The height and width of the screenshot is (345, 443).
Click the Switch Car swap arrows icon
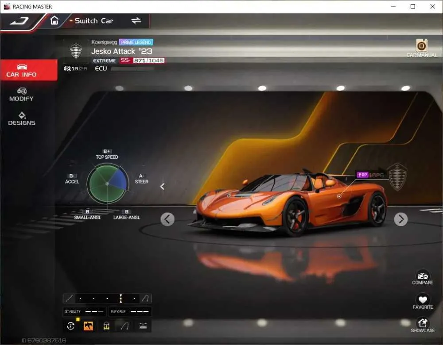136,21
